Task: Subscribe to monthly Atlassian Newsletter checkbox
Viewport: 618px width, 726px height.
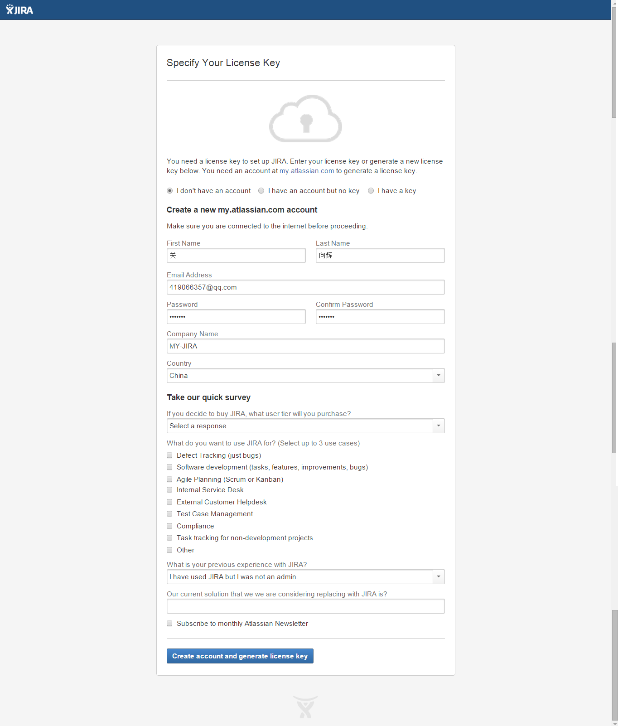Action: click(169, 624)
